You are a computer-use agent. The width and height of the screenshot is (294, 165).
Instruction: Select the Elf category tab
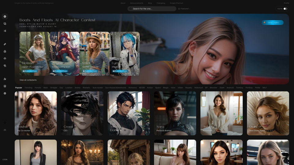click(206, 88)
